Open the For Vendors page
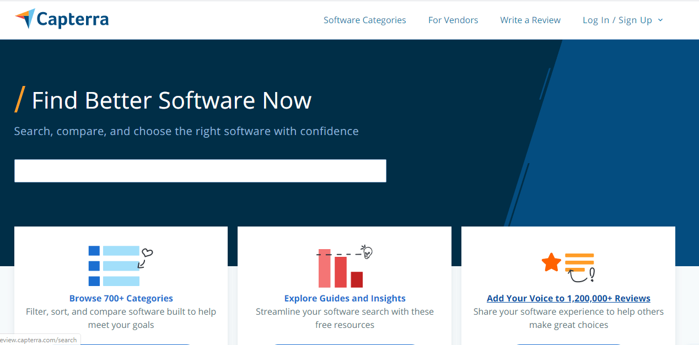This screenshot has height=345, width=699. (x=453, y=20)
